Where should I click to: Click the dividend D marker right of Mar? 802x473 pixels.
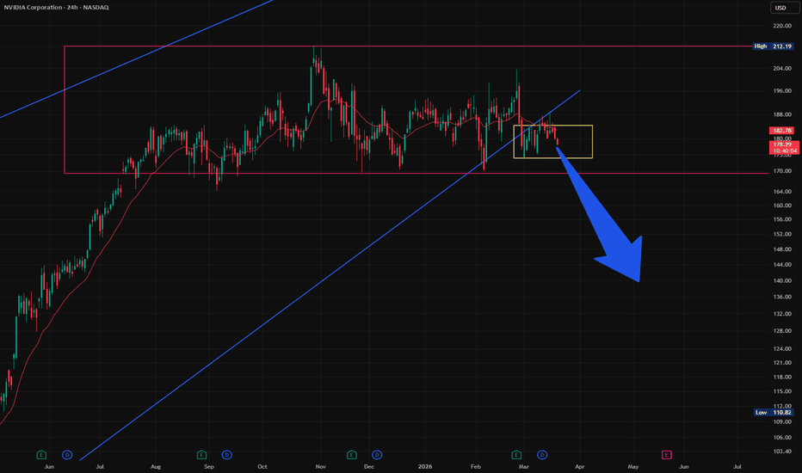coord(542,453)
